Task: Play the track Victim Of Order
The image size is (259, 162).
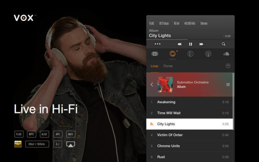Action: coord(190,135)
